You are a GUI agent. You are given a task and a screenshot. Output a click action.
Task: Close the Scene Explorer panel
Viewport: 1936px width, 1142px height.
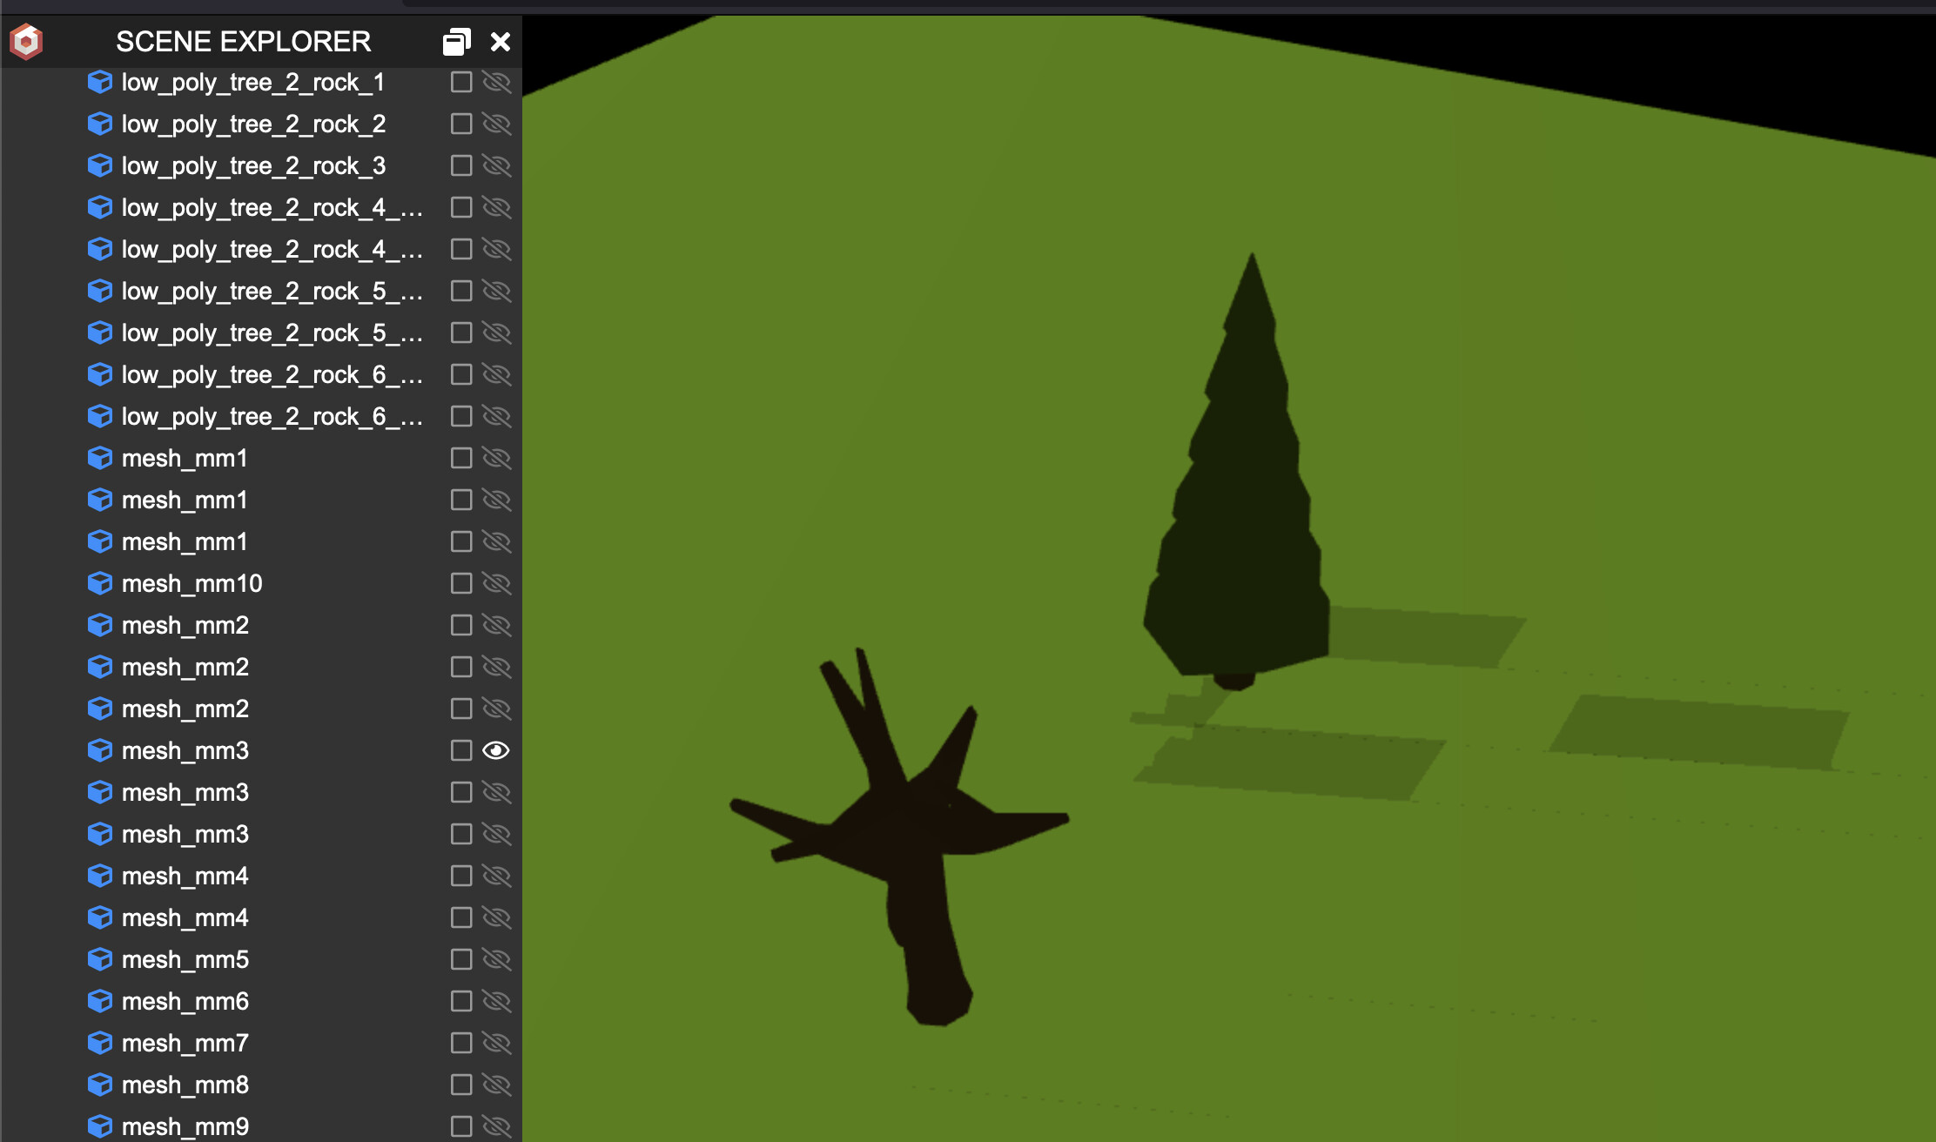point(501,41)
